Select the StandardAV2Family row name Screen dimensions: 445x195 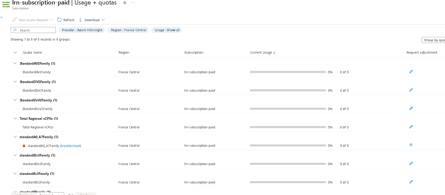click(36, 72)
